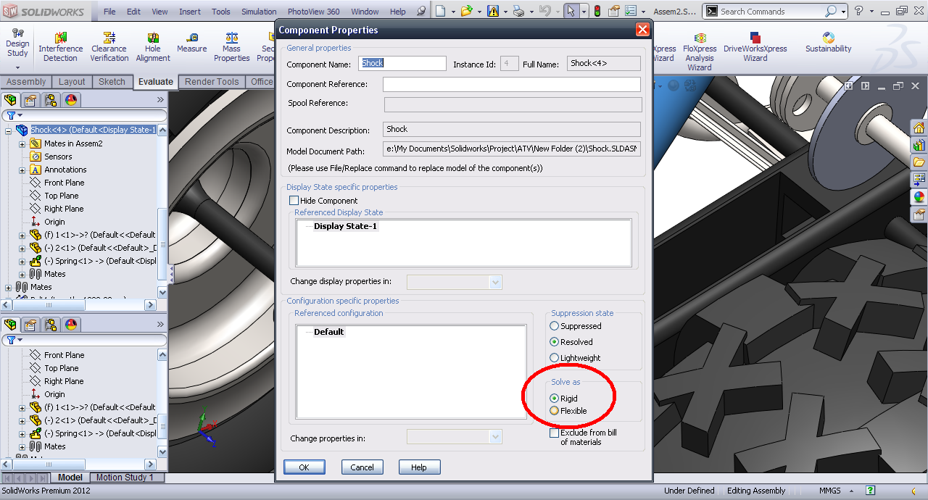Select the Measure tool

pyautogui.click(x=192, y=43)
